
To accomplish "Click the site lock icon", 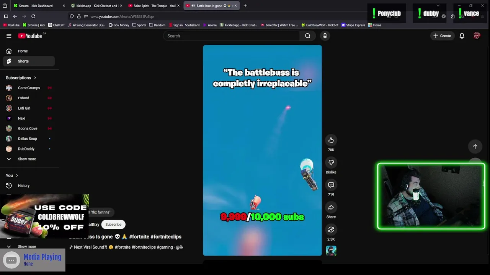I will 79,16.
